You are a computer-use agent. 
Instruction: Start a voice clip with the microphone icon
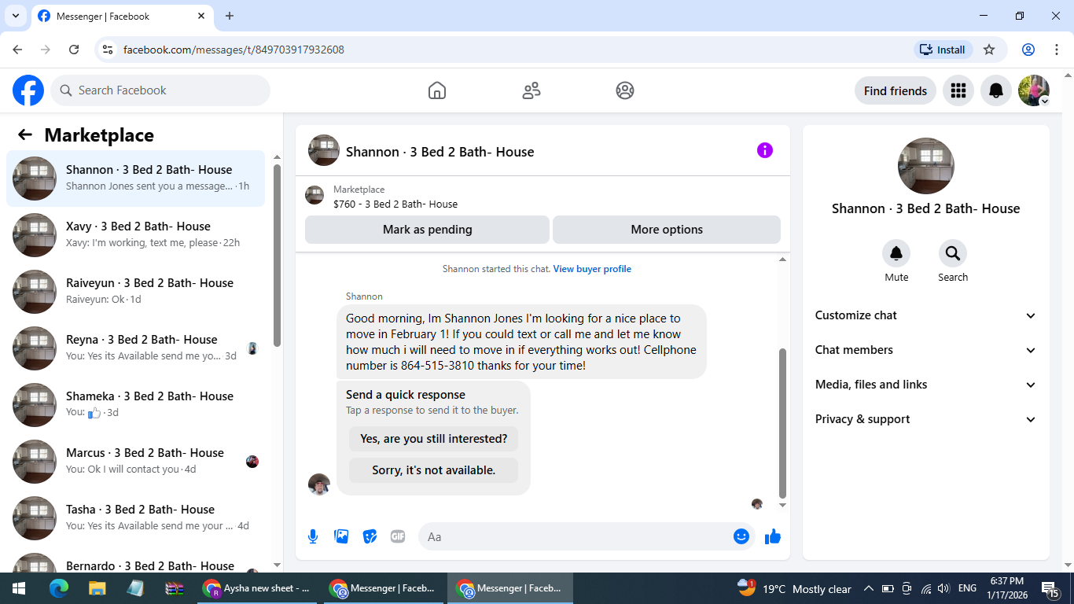[x=313, y=536]
